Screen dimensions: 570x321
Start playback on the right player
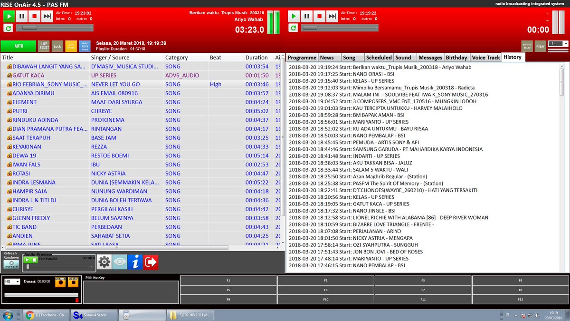tap(294, 16)
